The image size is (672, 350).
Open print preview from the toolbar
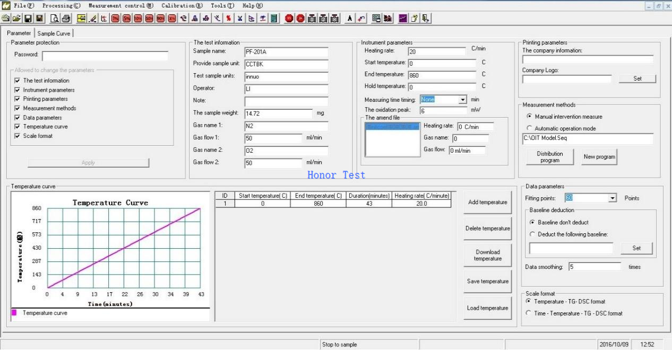(x=56, y=19)
